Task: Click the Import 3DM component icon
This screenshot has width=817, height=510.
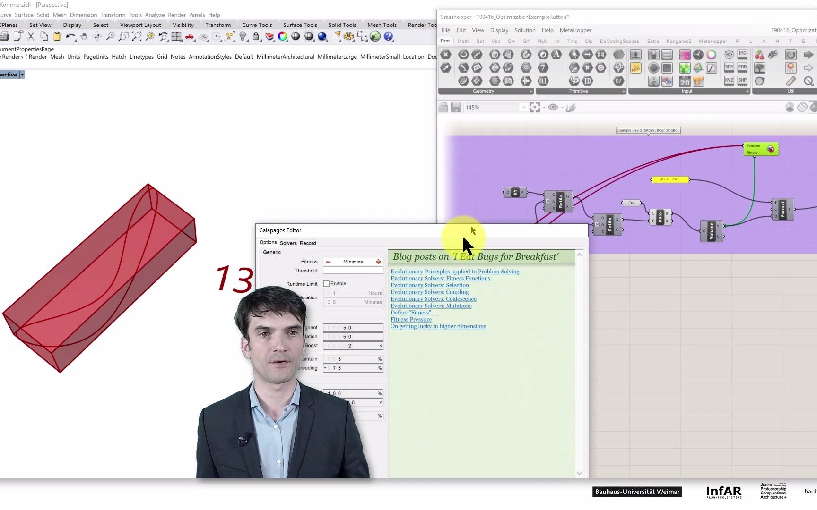Action: pyautogui.click(x=729, y=68)
